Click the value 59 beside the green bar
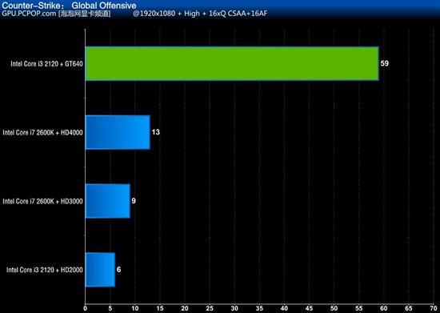Screen dimensions: 440x313 pyautogui.click(x=385, y=63)
